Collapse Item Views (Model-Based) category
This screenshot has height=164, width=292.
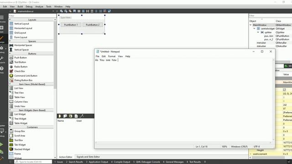[10, 84]
